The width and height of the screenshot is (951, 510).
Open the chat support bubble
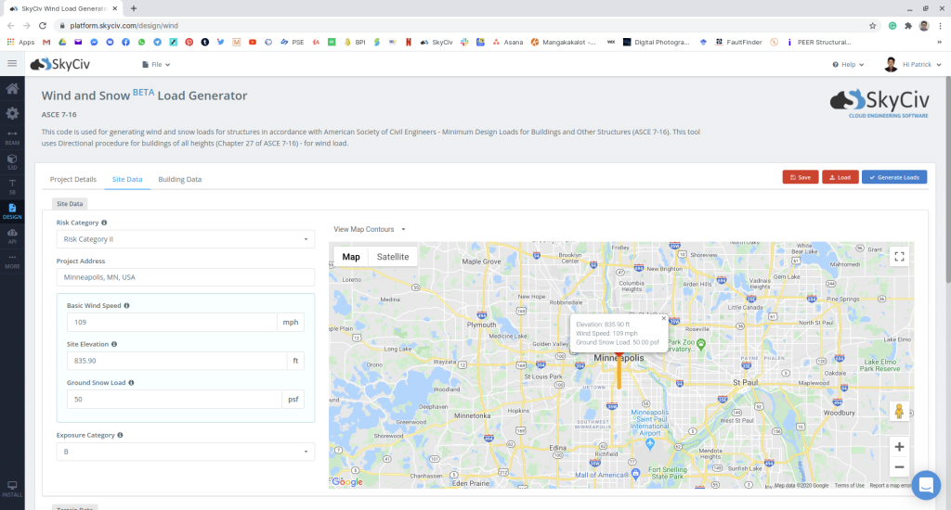click(x=926, y=485)
